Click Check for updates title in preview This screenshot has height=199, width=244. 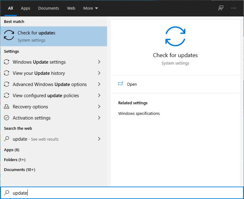click(x=175, y=55)
